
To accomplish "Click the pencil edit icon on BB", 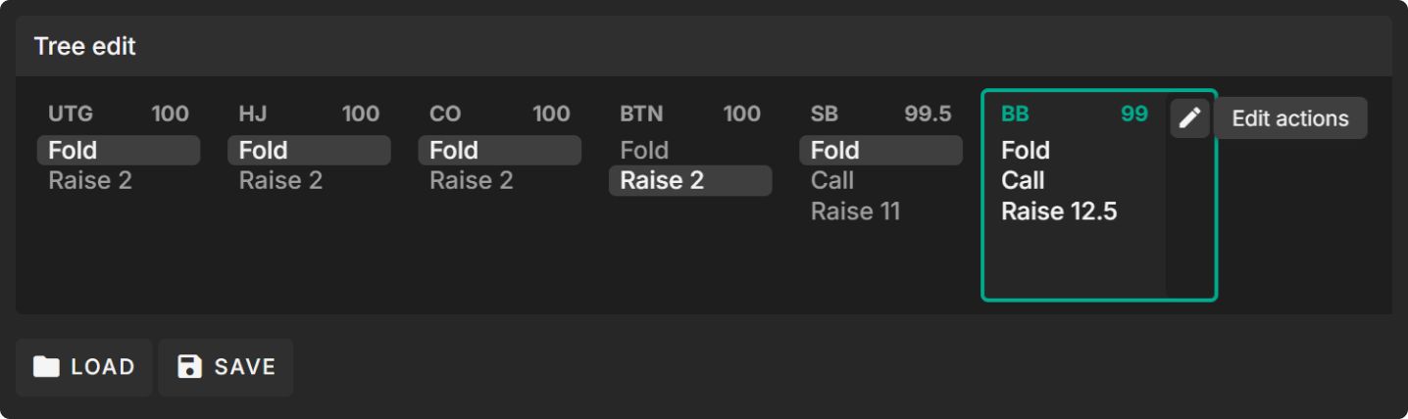I will point(1189,118).
